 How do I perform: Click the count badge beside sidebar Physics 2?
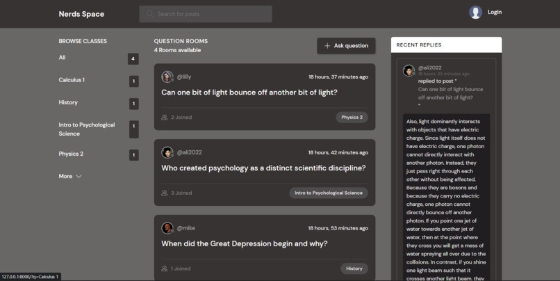134,155
